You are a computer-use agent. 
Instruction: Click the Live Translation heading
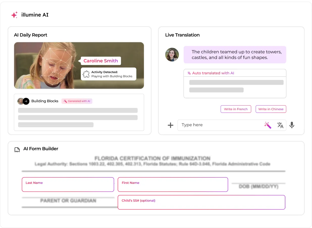[182, 35]
